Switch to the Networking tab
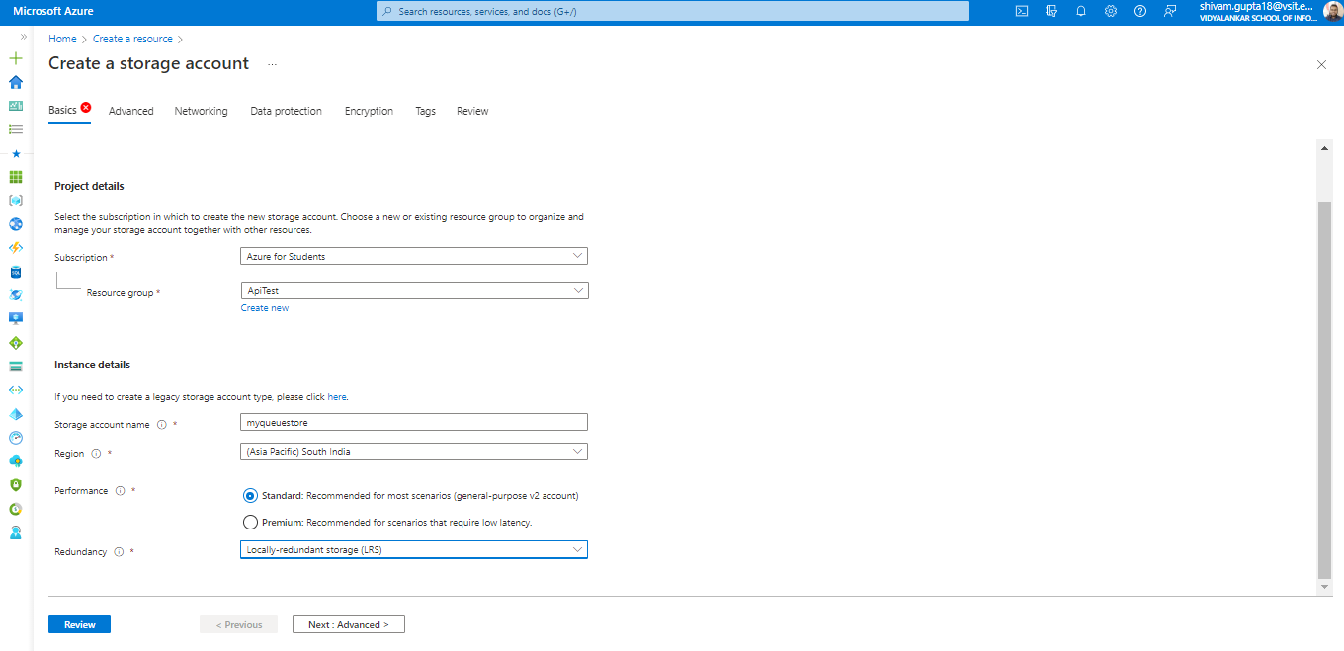 (201, 111)
